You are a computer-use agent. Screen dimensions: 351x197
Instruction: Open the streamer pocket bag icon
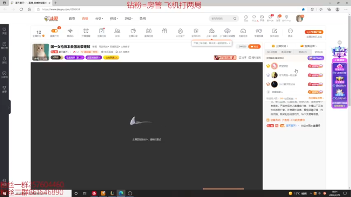133,31
